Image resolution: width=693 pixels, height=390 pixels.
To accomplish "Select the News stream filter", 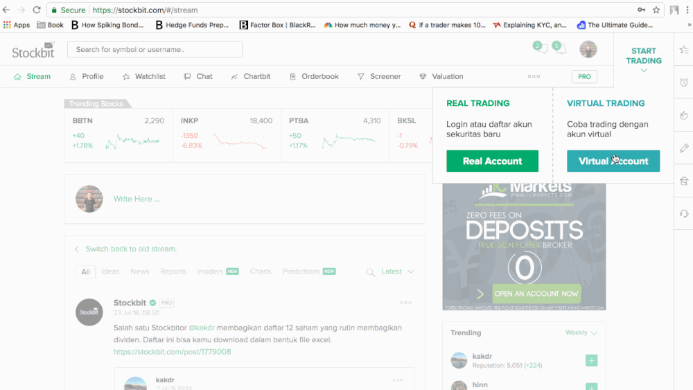I will coord(140,272).
